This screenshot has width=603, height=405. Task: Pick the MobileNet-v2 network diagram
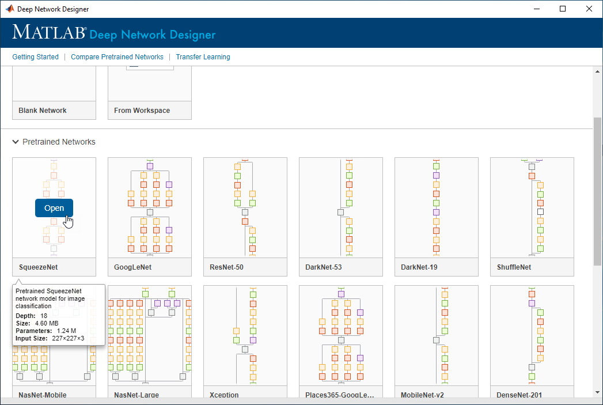tap(437, 335)
